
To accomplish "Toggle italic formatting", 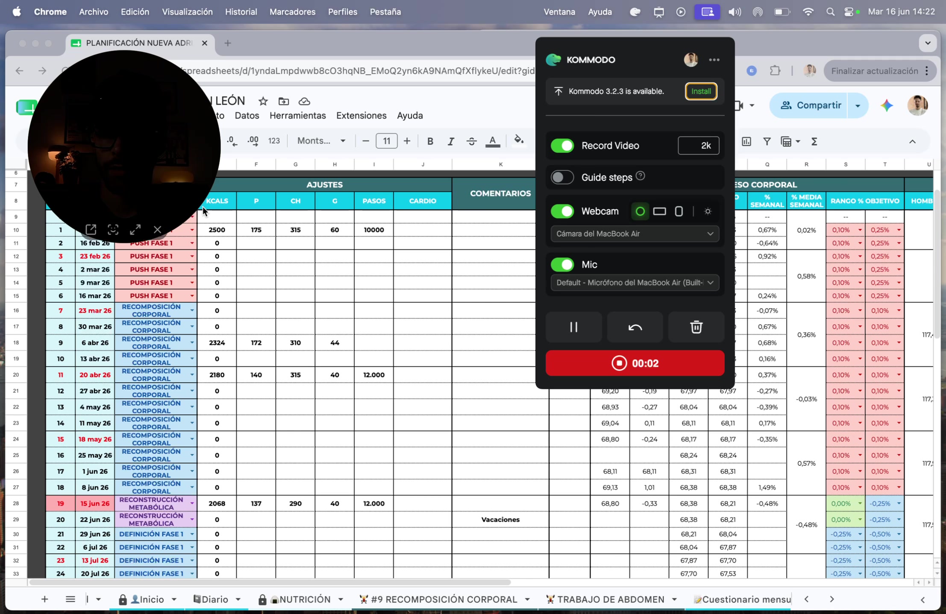I will coord(450,141).
